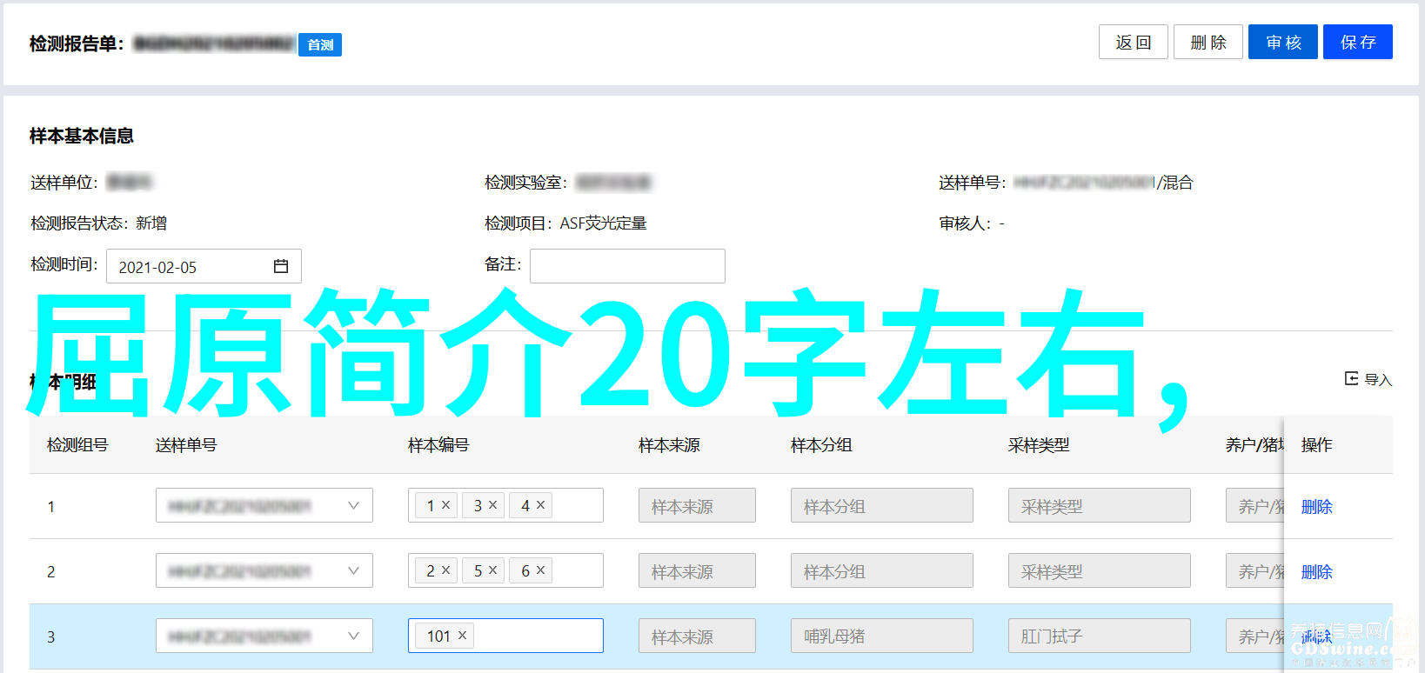The image size is (1425, 673).
Task: Click 肛门拭子 field in row 3
Action: click(x=1099, y=636)
